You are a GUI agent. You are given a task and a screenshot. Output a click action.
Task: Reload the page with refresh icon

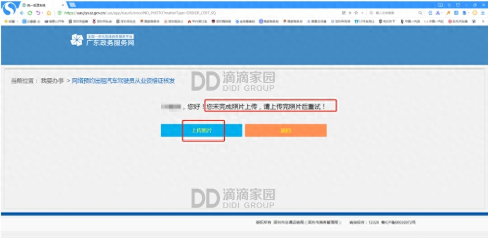point(30,12)
